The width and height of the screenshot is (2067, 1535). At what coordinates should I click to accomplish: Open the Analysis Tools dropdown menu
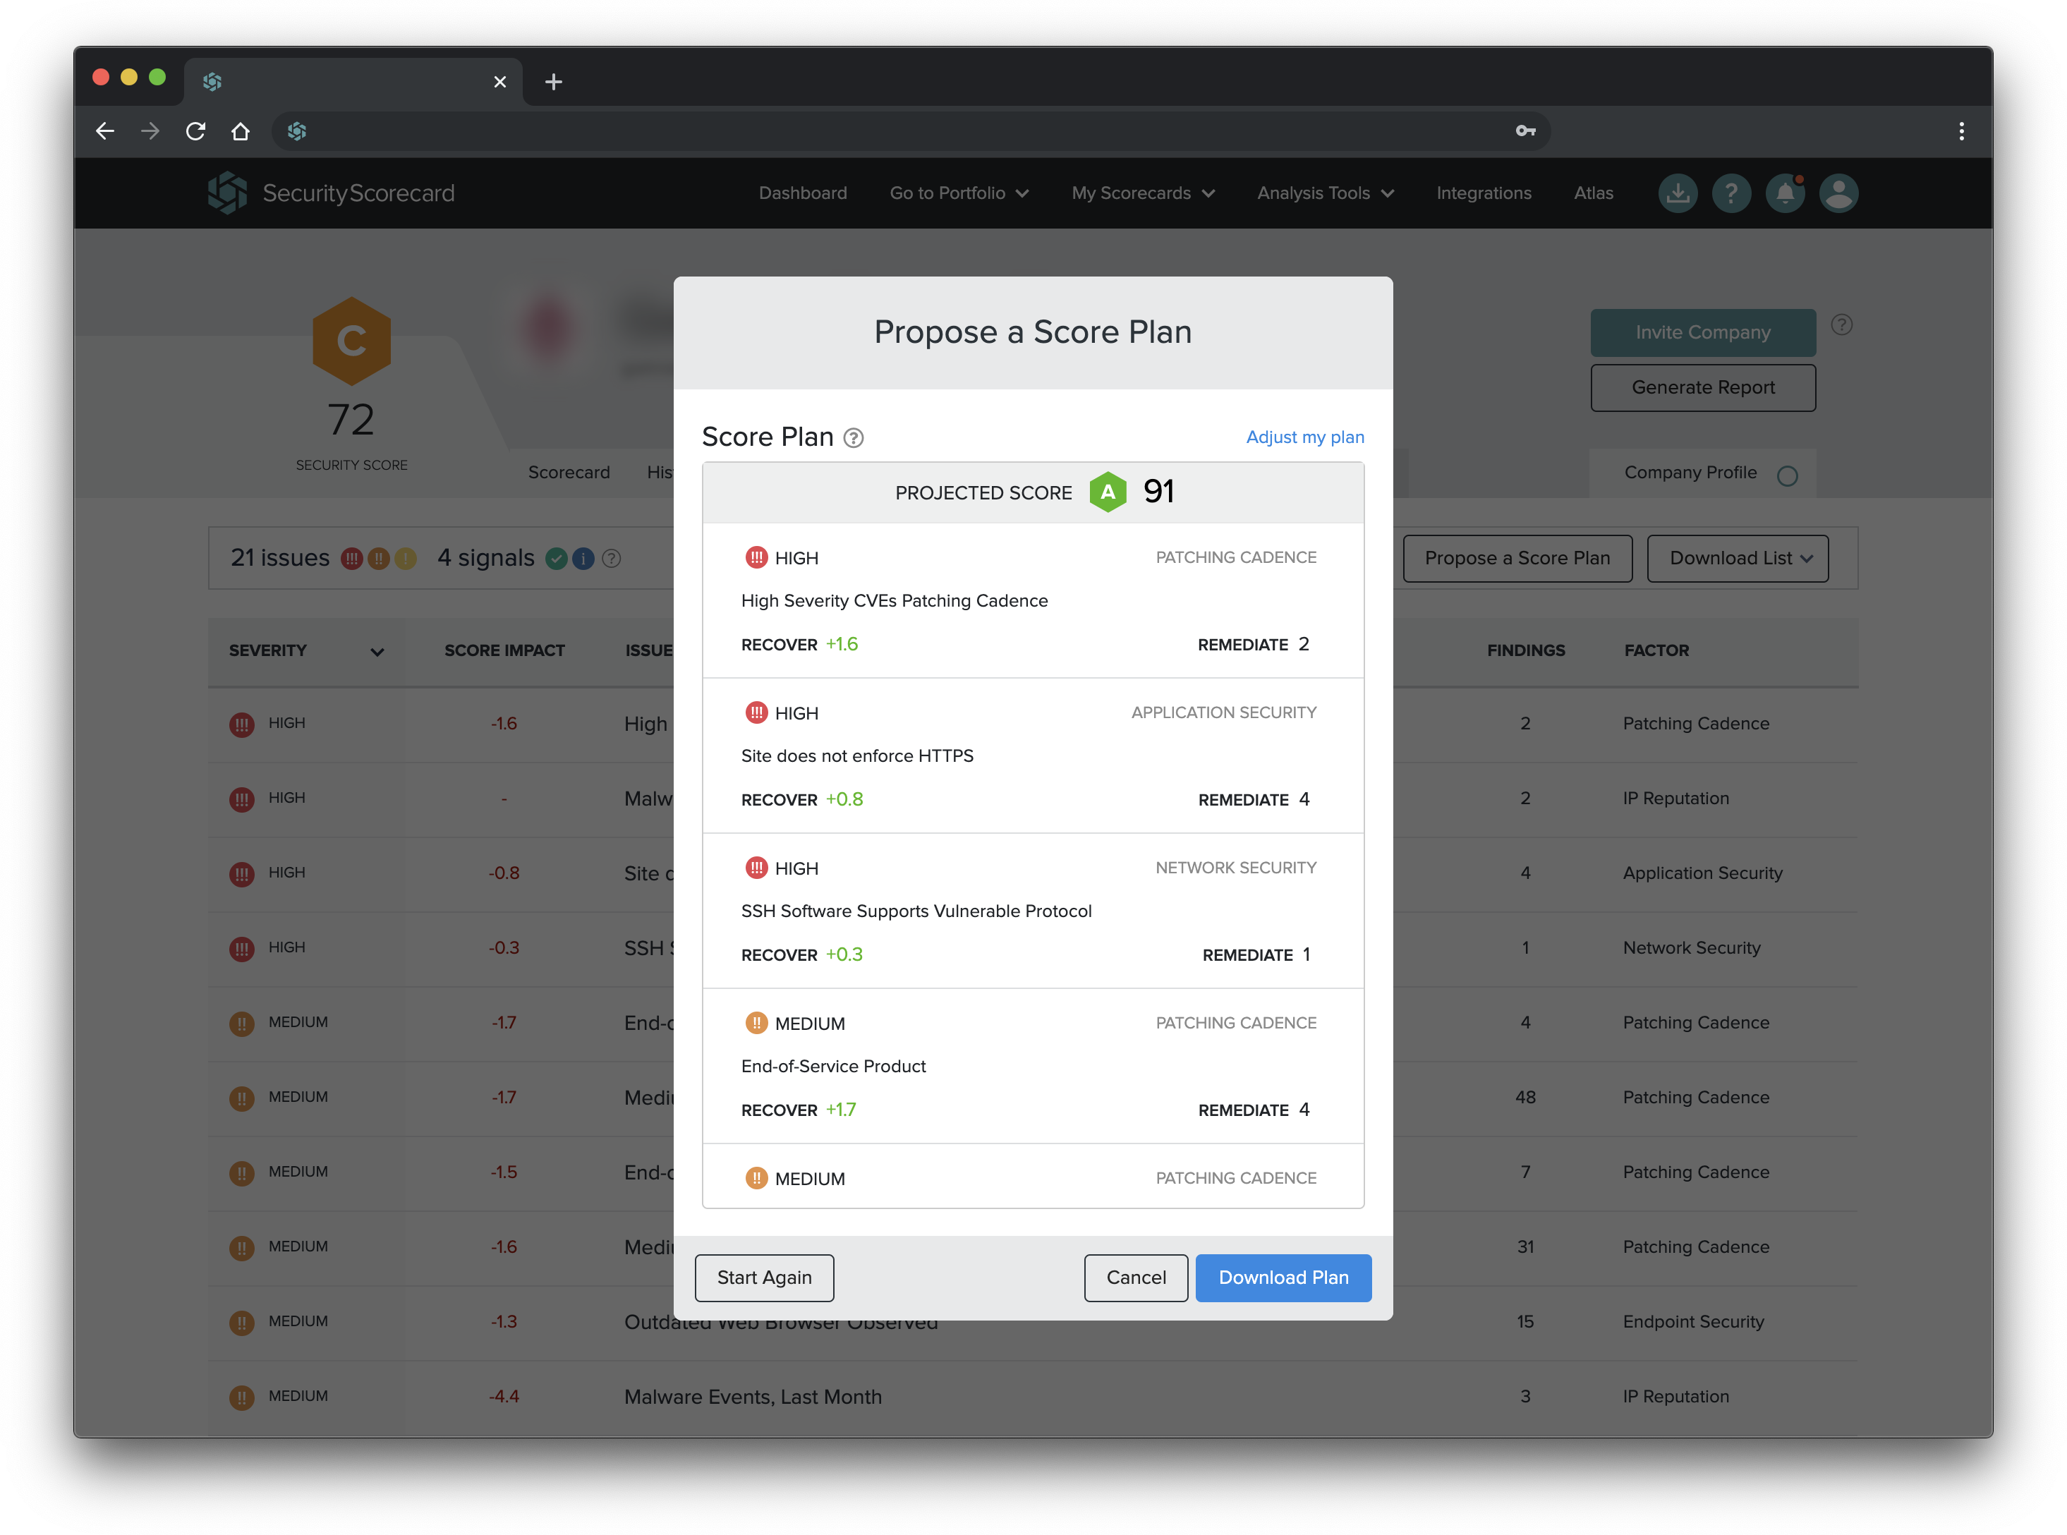pyautogui.click(x=1325, y=193)
